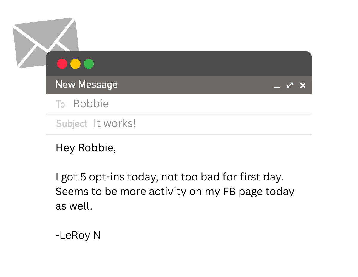
Task: Click the "New Message" header title
Action: tap(87, 85)
